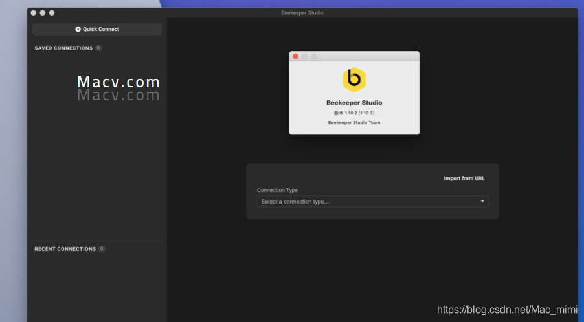Viewport: 584px width, 322px height.
Task: Minimize the main Beekeeper Studio window
Action: 43,13
